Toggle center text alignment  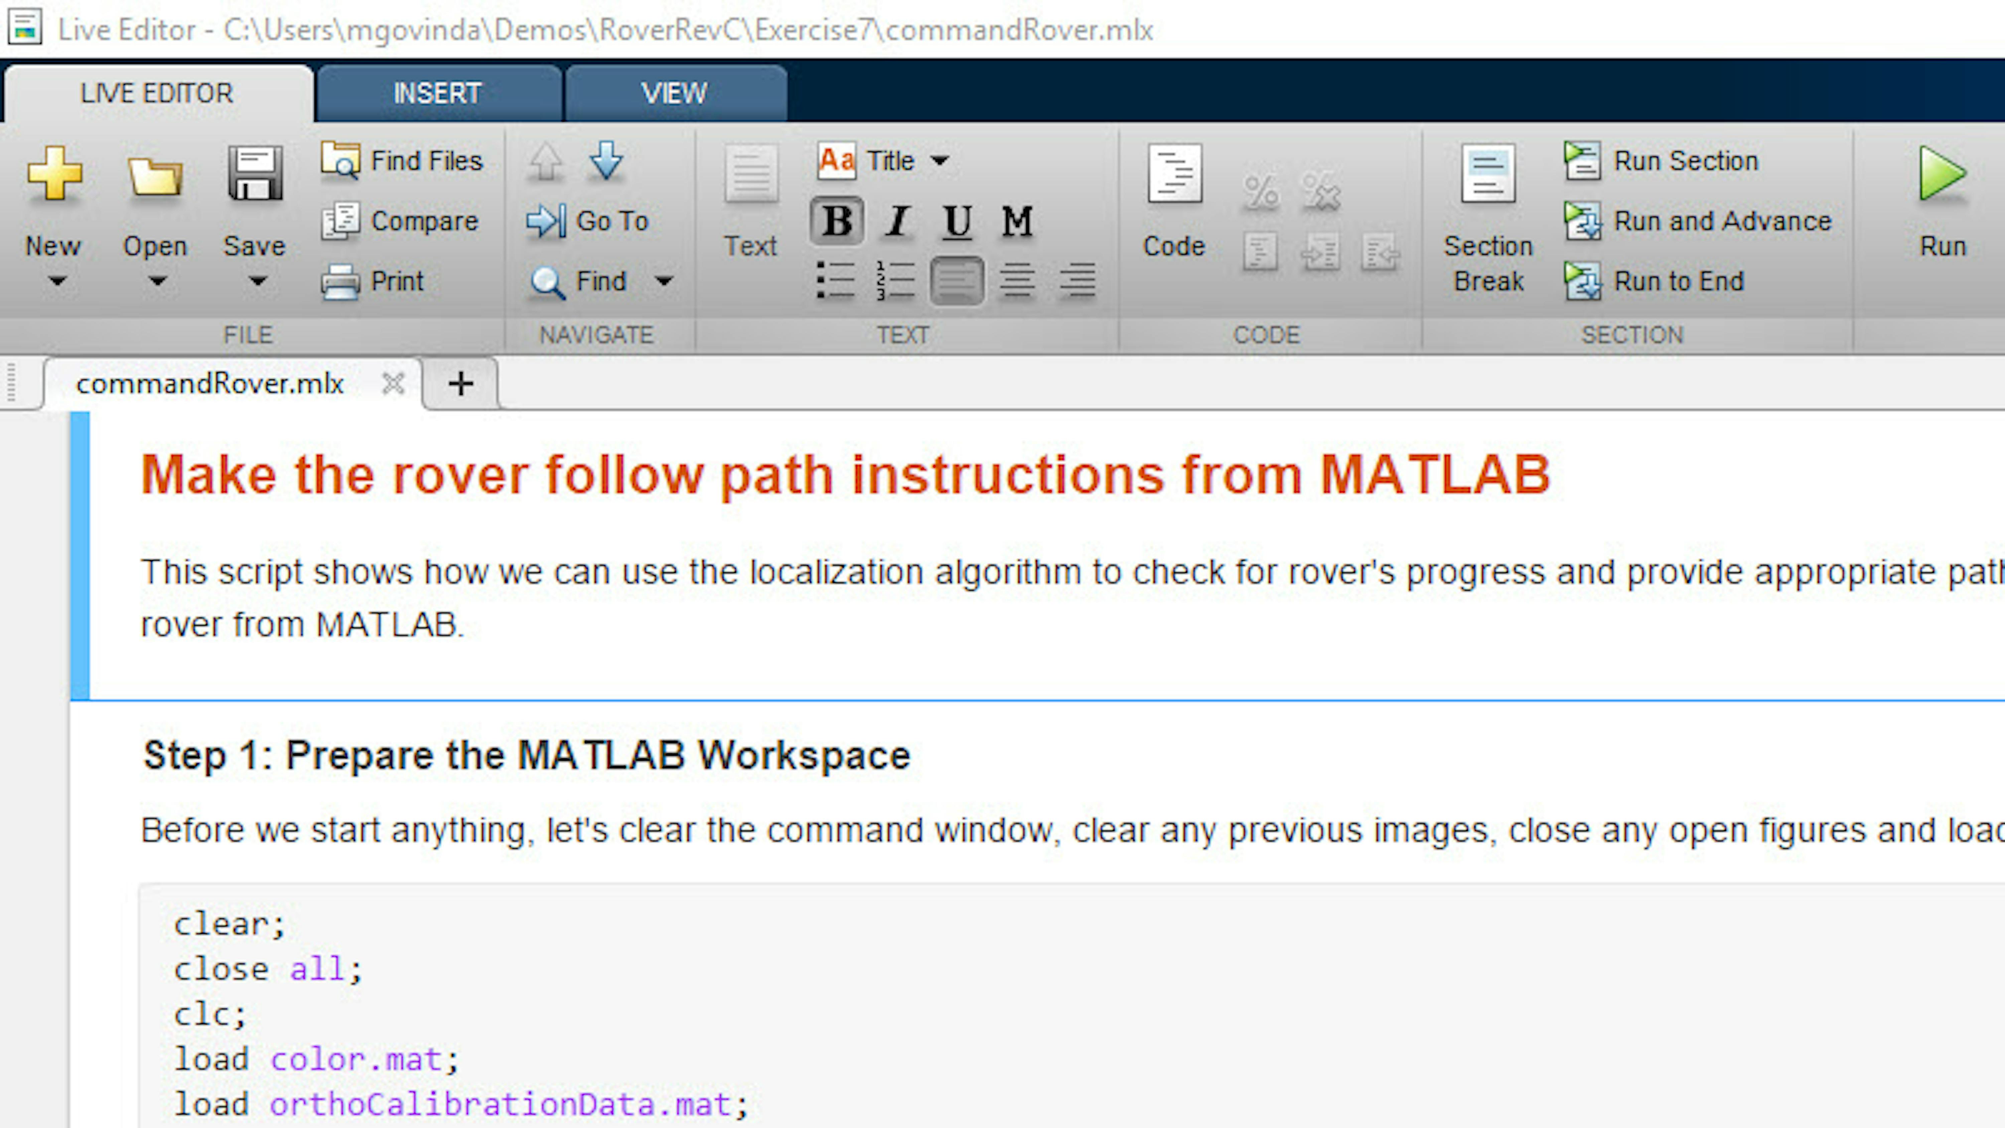pyautogui.click(x=1017, y=280)
